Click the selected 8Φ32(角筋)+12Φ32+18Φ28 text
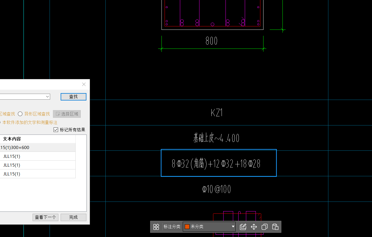 [216, 164]
